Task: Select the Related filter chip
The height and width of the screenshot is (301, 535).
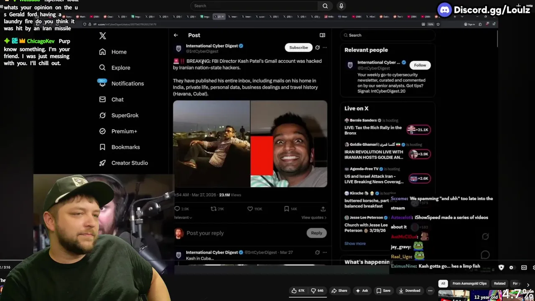Action: pos(499,283)
